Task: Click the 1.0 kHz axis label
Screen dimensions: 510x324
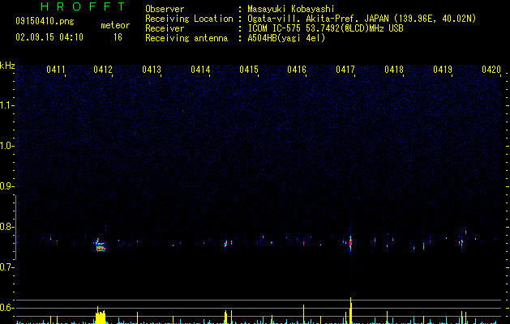Action: pos(7,146)
